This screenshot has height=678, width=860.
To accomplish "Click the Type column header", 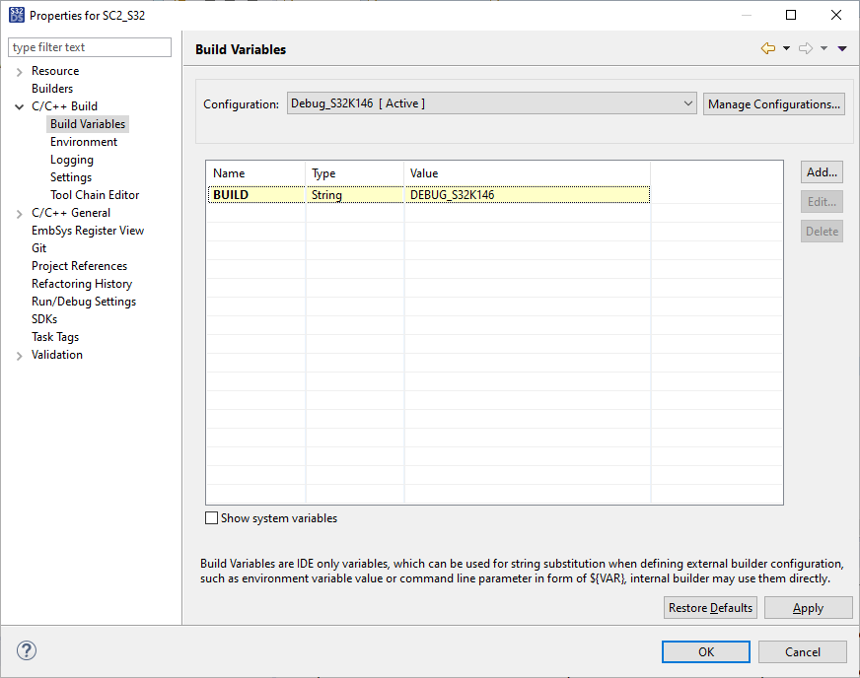I will [x=355, y=173].
